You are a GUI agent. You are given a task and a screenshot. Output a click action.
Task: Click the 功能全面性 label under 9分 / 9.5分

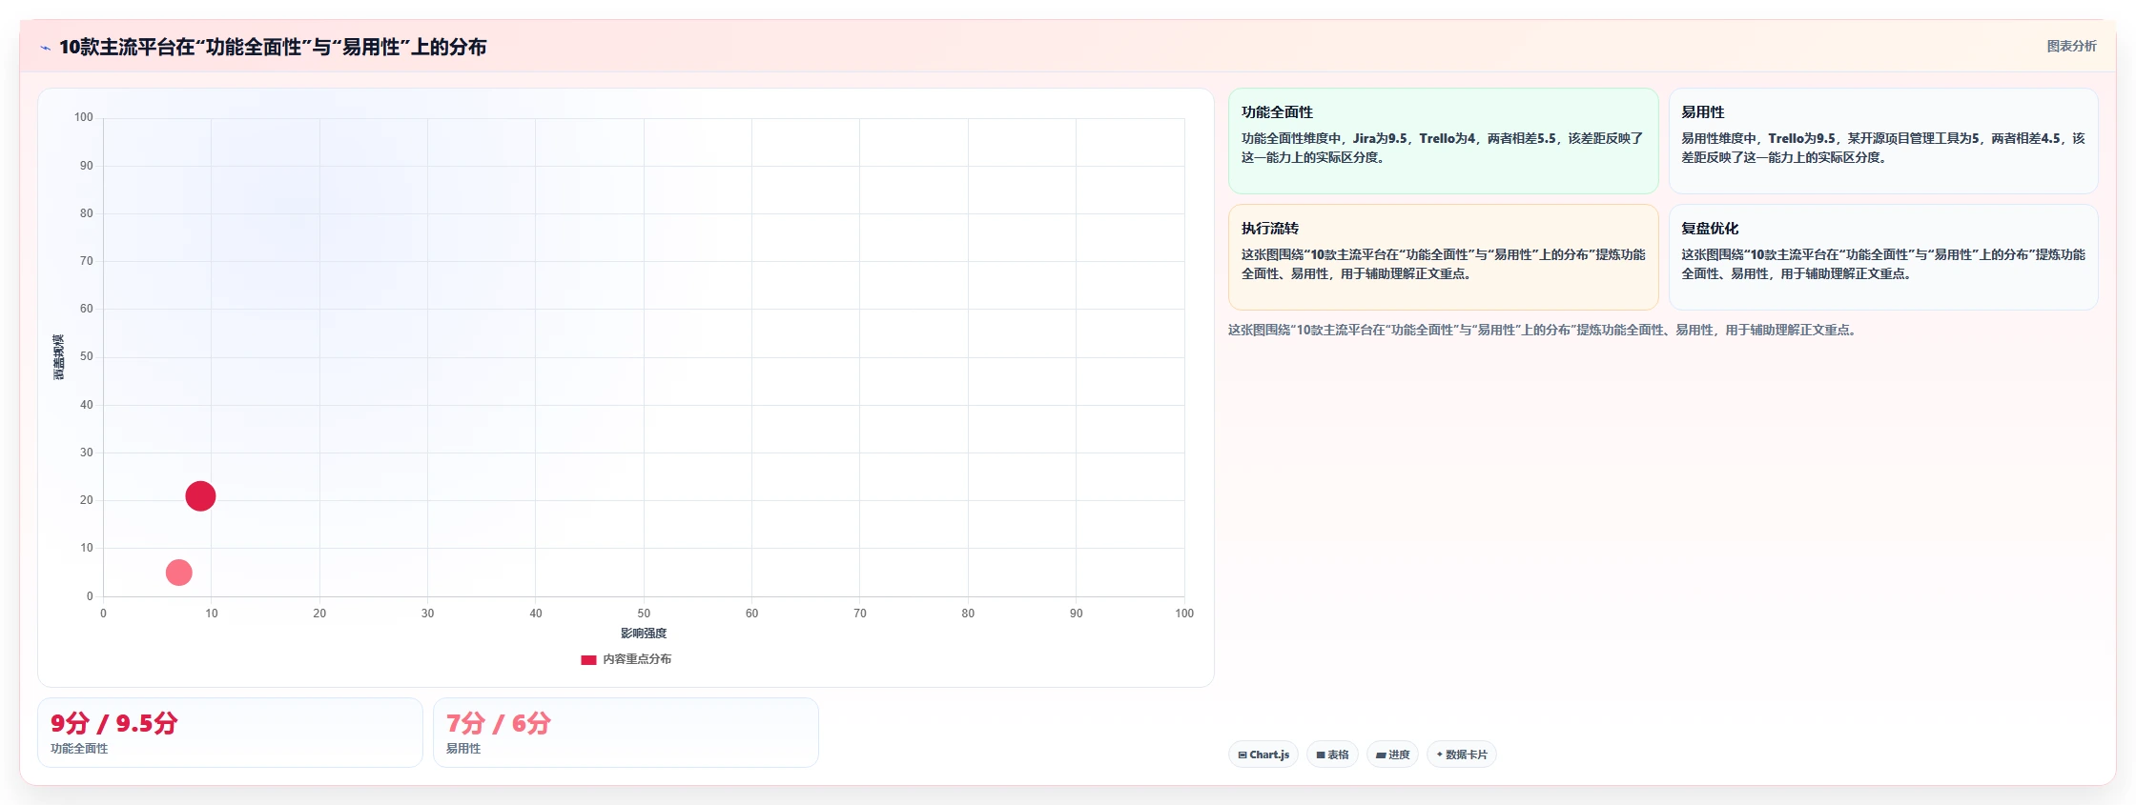tap(79, 749)
